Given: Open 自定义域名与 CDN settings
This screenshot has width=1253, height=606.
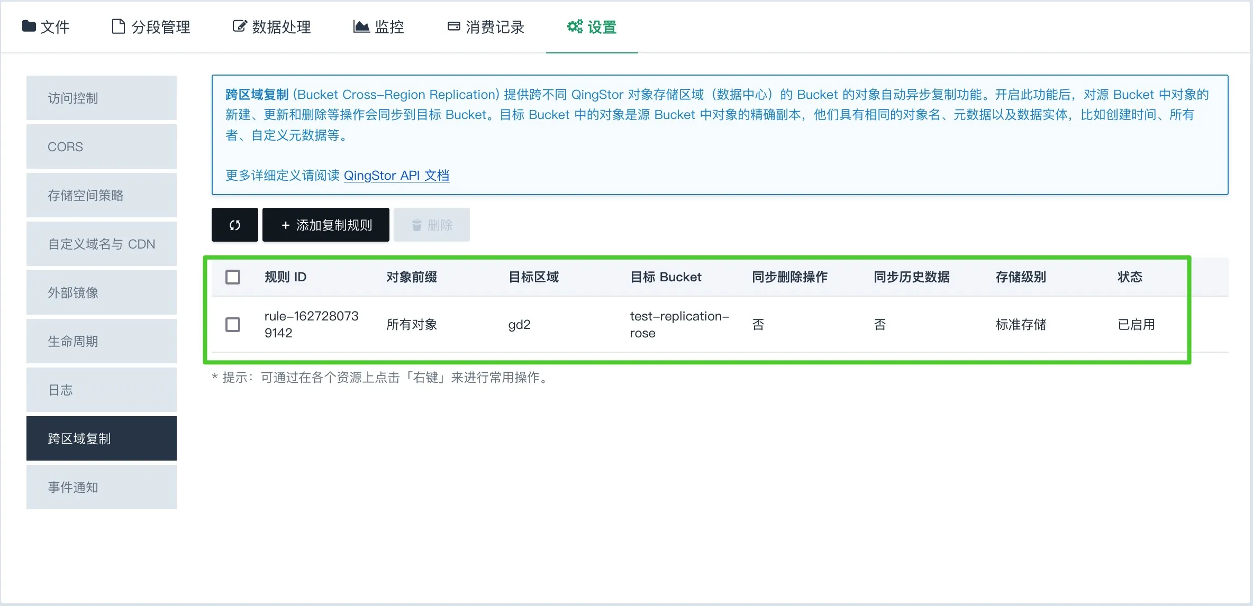Looking at the screenshot, I should pyautogui.click(x=102, y=244).
